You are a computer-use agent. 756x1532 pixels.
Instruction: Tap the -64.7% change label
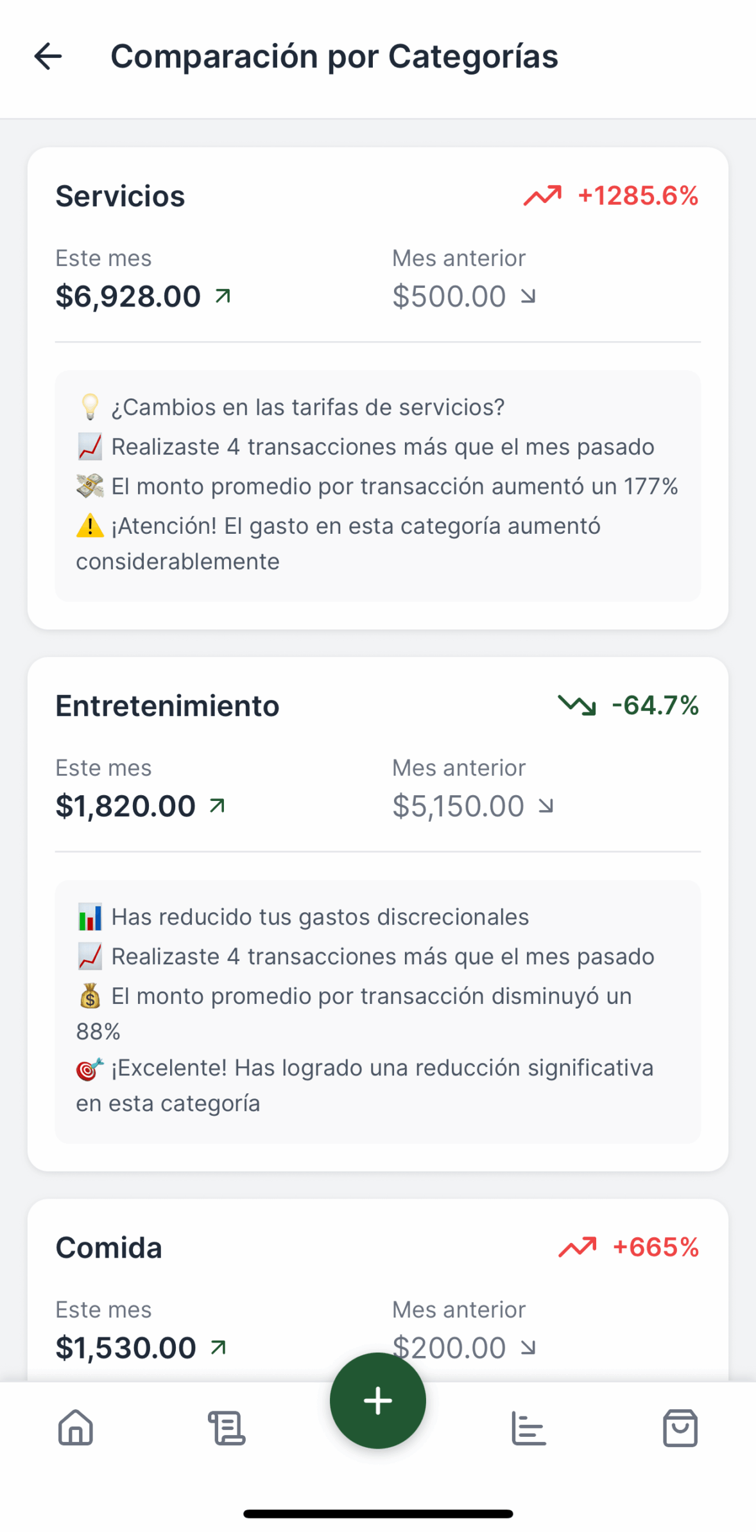(655, 705)
